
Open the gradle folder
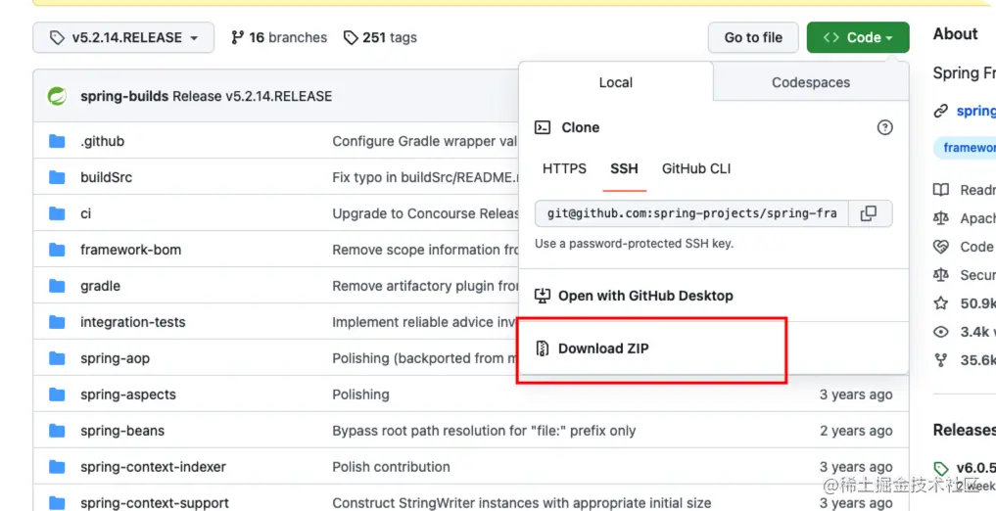click(x=100, y=286)
